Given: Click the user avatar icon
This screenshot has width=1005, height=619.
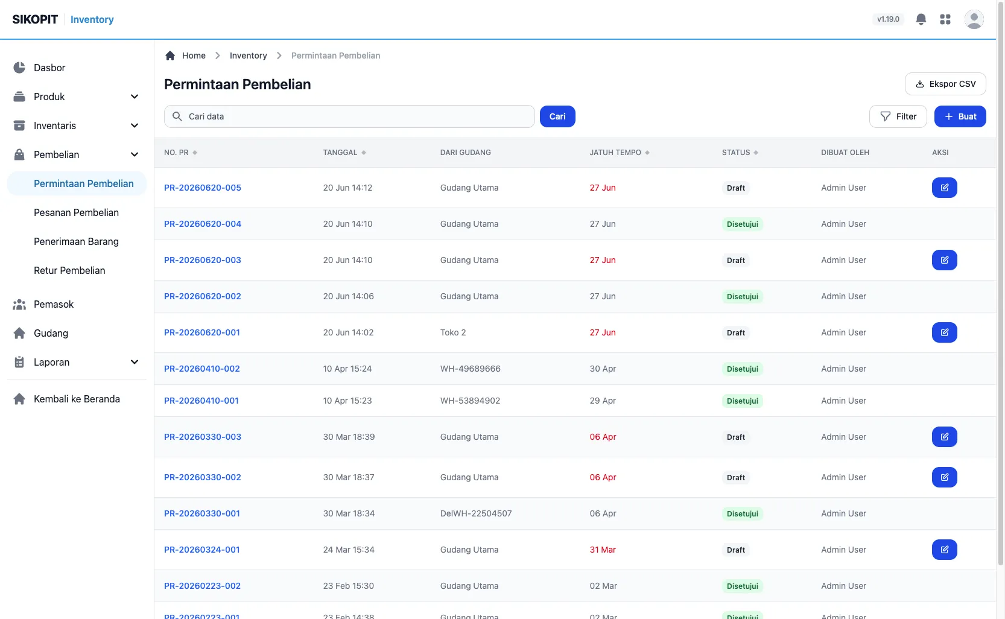Looking at the screenshot, I should pyautogui.click(x=974, y=19).
